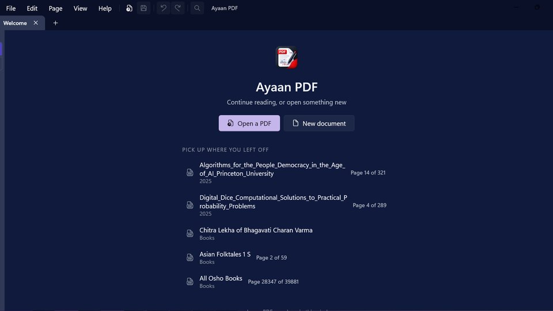Click the large 'Ayaan PDF' heading
This screenshot has height=311, width=553.
pos(286,87)
